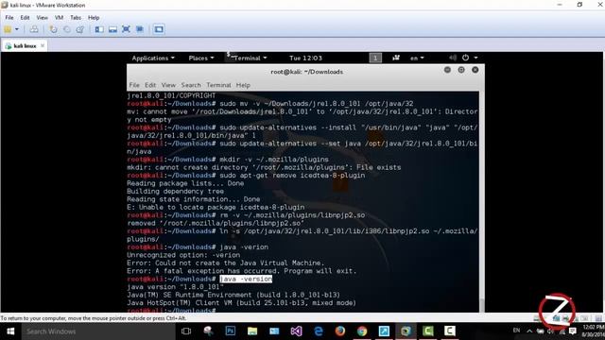Open VMware View menu
This screenshot has height=340, width=605.
(42, 17)
